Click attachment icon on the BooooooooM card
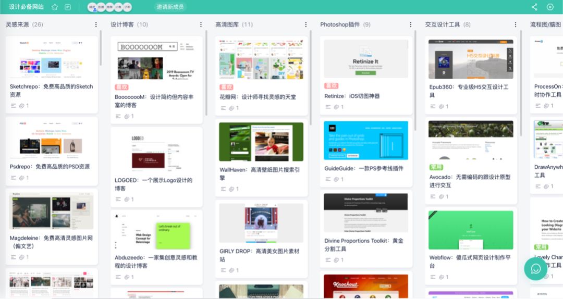The width and height of the screenshot is (563, 299). tap(127, 116)
